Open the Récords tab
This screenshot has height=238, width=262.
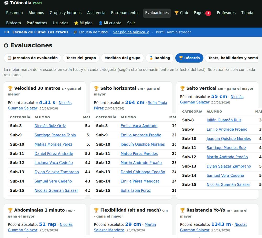pyautogui.click(x=189, y=58)
